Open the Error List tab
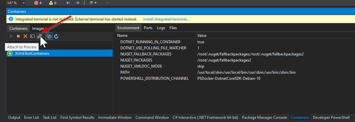The width and height of the screenshot is (355, 122). coord(31,118)
